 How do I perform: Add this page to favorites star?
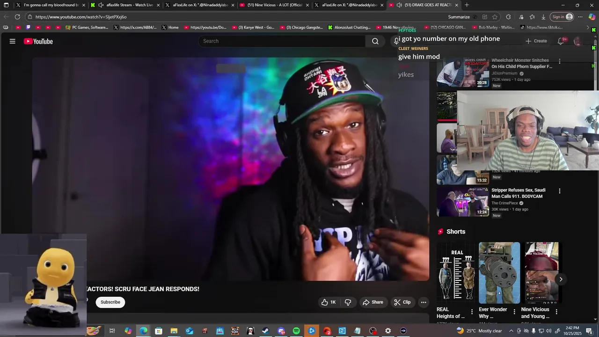pyautogui.click(x=495, y=17)
